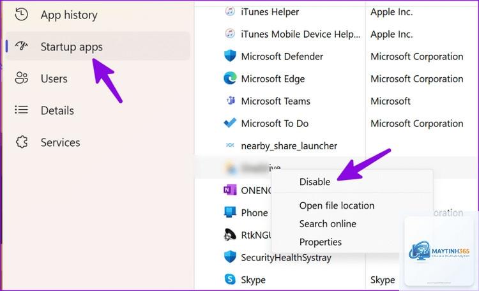
Task: Select the Microsoft To Do checkmark icon
Action: 230,123
